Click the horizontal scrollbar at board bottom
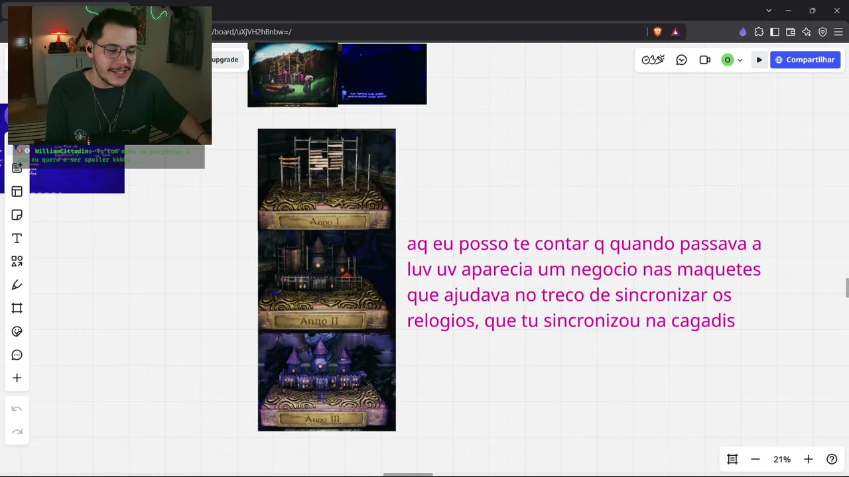849x477 pixels. [x=408, y=474]
